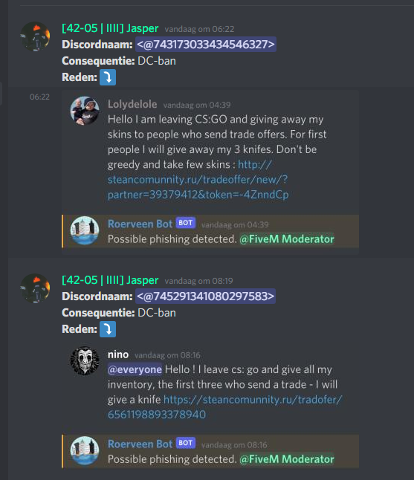This screenshot has width=414, height=480.
Task: Open the nino username
Action: 118,354
